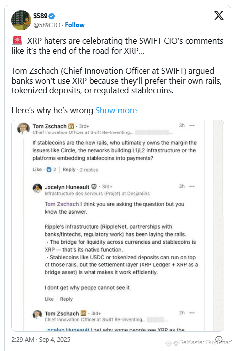The image size is (236, 351).
Task: Open options menu on Tom's first comment
Action: click(192, 126)
